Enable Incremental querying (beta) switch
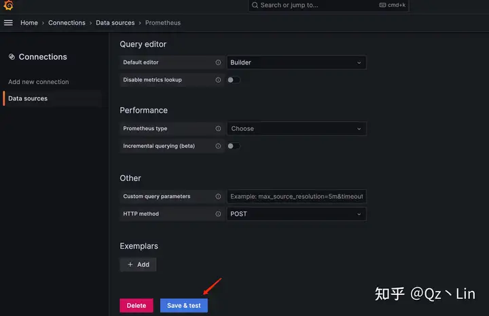This screenshot has height=316, width=489. click(234, 146)
